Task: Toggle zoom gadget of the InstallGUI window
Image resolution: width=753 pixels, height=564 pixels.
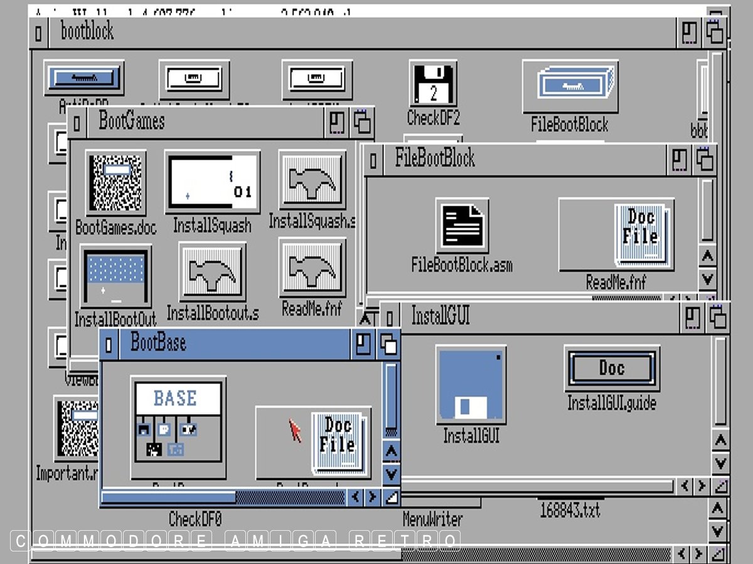Action: pos(691,318)
